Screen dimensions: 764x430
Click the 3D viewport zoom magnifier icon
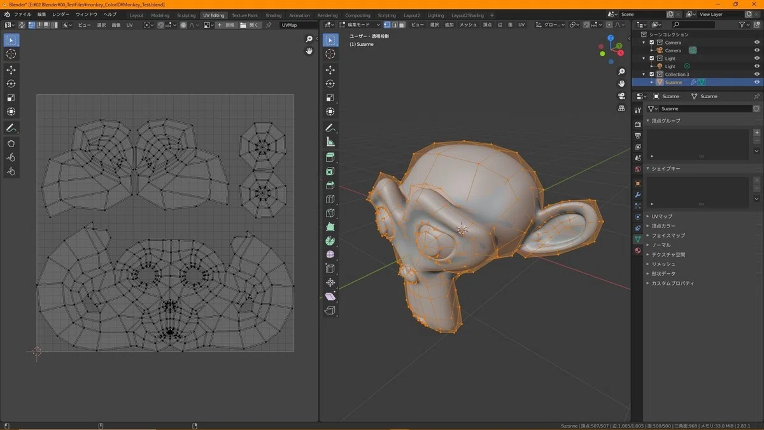[621, 71]
